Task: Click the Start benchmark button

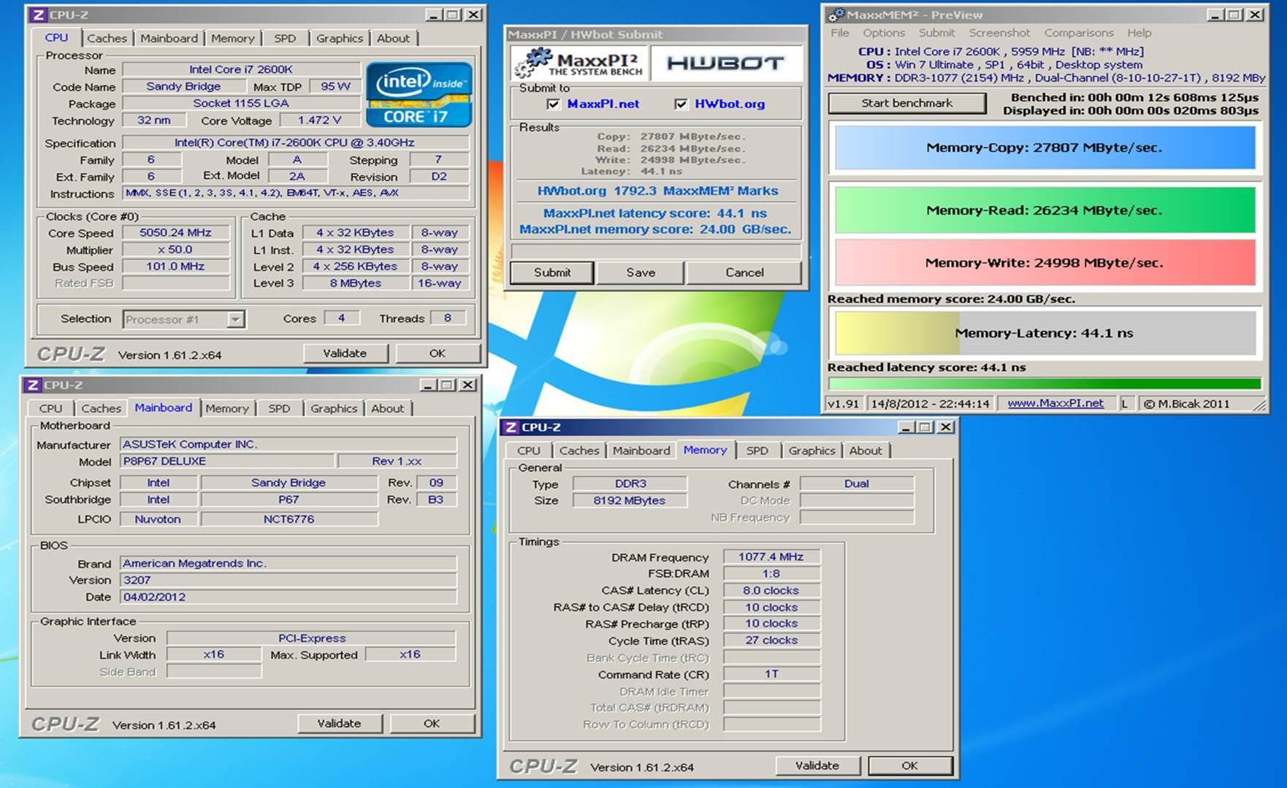Action: (x=906, y=103)
